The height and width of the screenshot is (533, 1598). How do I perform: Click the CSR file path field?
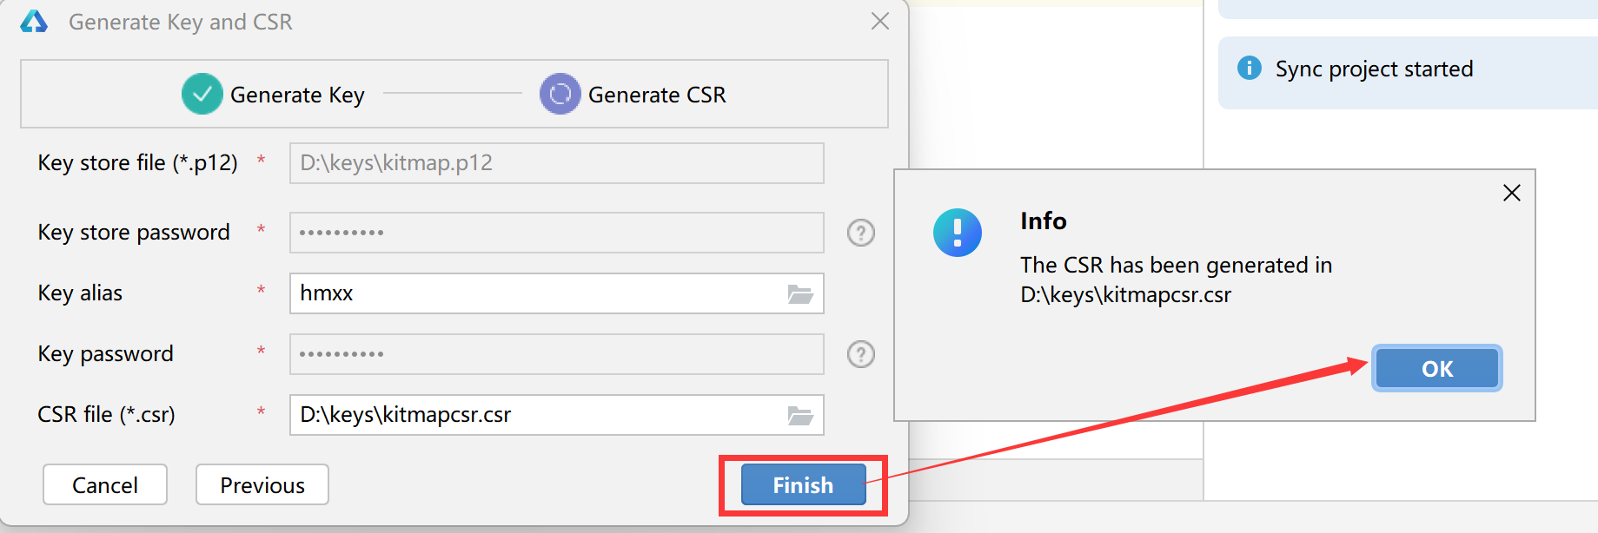tap(557, 415)
